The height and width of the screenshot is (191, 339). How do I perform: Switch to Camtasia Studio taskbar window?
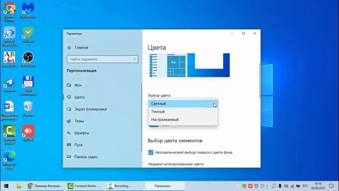coord(85,186)
